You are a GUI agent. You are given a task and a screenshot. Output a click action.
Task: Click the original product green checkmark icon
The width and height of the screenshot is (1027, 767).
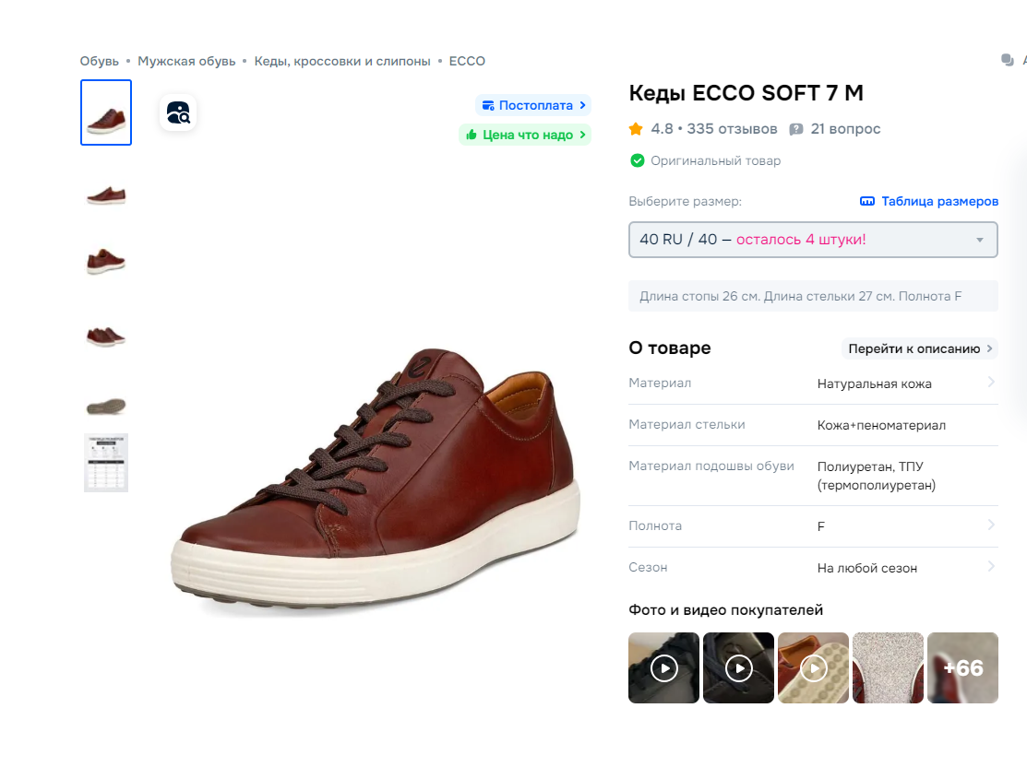(637, 160)
